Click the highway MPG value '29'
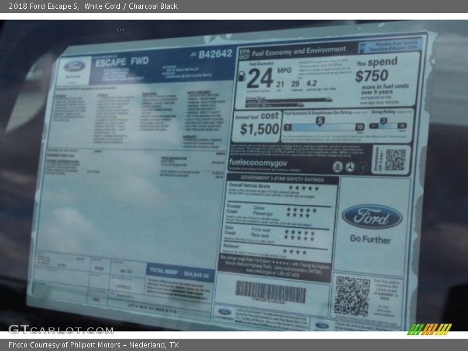Image resolution: width=468 pixels, height=351 pixels. [295, 84]
